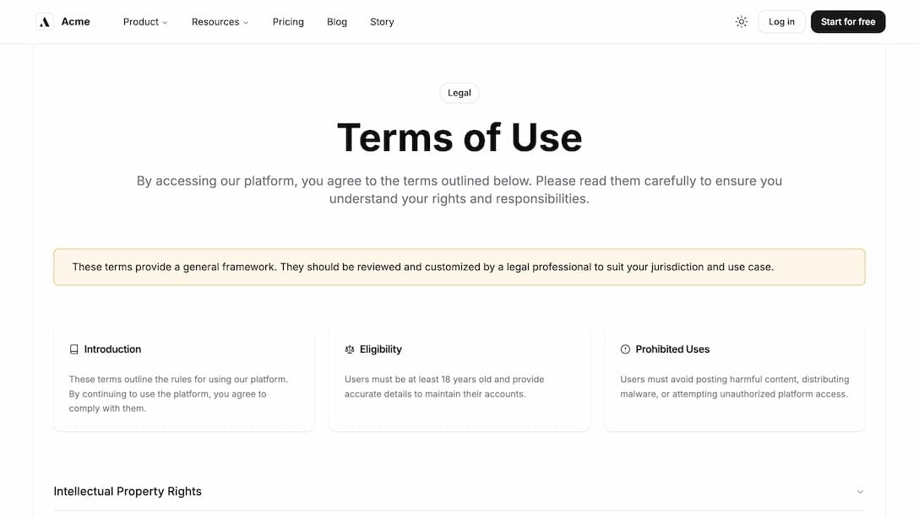Select the Eligibility card
Image resolution: width=919 pixels, height=518 pixels.
coord(459,378)
